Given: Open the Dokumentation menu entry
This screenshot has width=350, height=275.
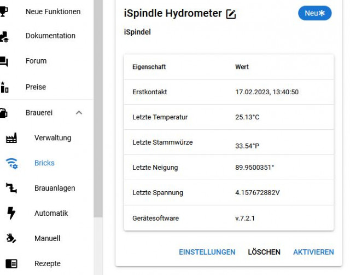Looking at the screenshot, I should [x=50, y=36].
